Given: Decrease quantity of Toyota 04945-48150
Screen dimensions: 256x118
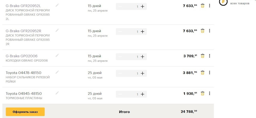Looking at the screenshot, I should pos(120,94).
